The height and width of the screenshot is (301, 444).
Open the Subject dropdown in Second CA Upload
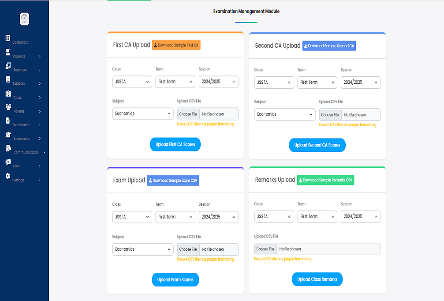click(284, 114)
